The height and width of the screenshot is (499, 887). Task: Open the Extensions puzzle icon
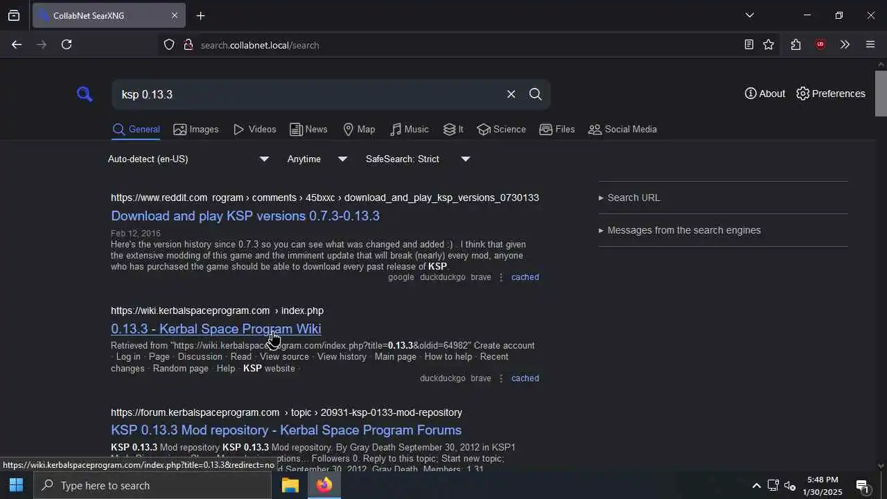tap(796, 44)
